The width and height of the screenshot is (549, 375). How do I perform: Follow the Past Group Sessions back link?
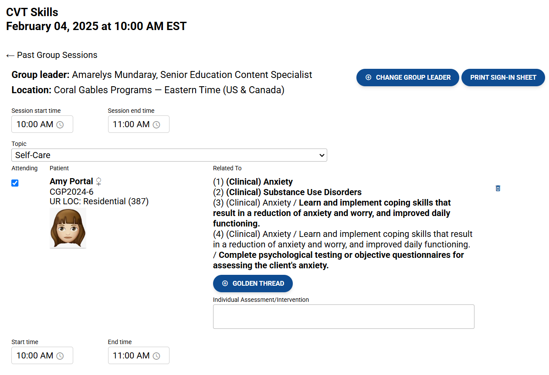point(52,55)
